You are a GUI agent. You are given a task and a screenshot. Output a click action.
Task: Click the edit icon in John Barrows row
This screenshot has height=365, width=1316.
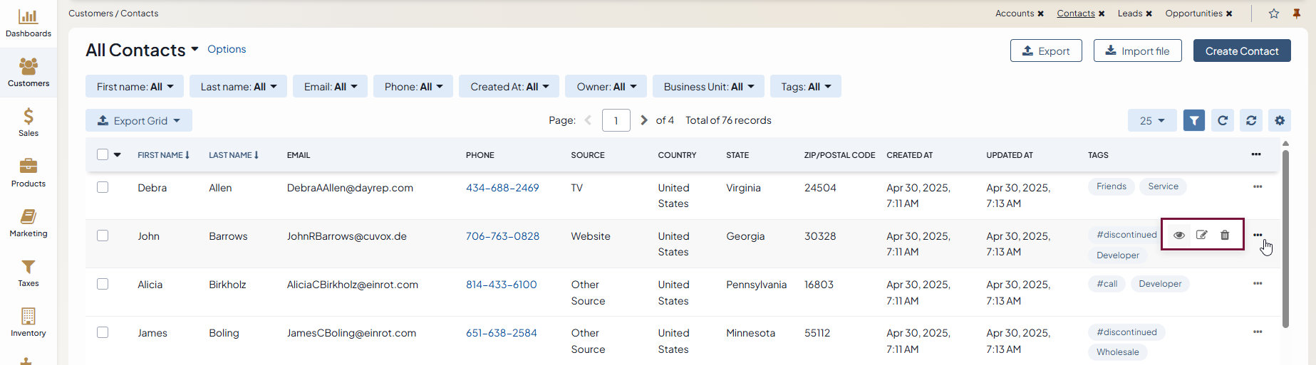tap(1202, 236)
